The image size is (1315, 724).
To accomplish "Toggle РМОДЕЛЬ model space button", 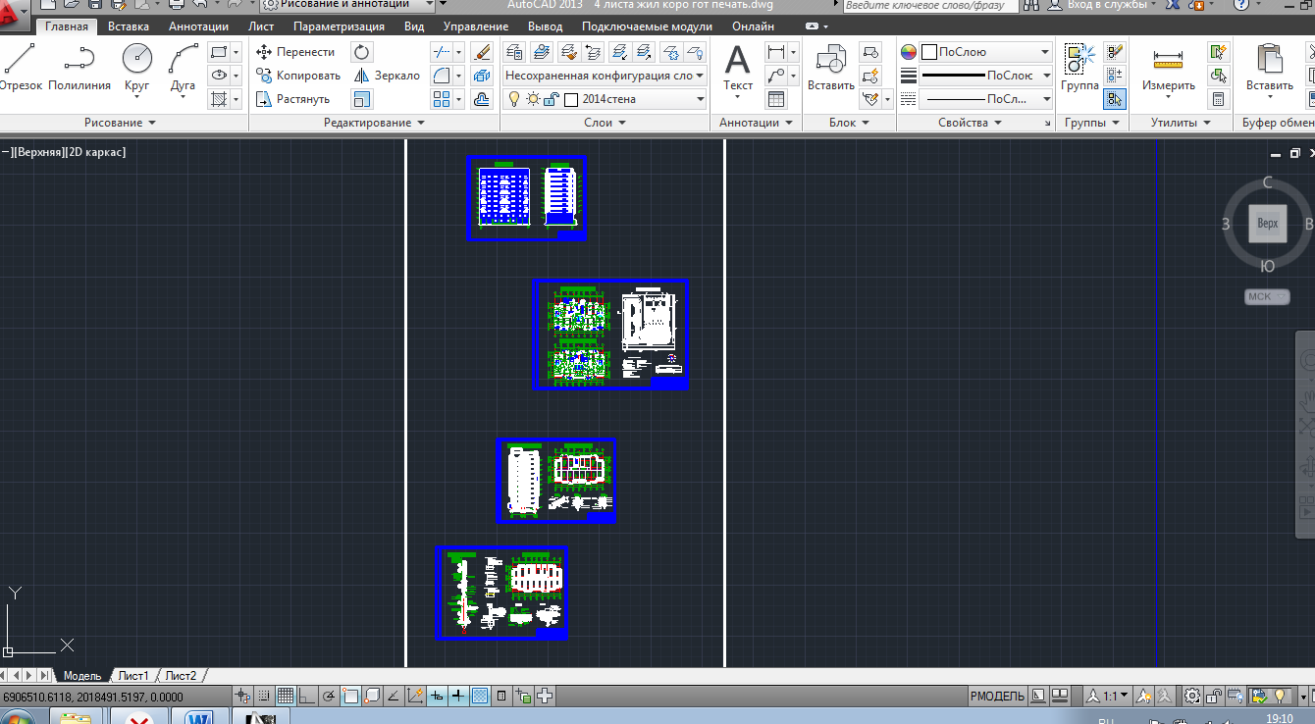I will coord(997,696).
